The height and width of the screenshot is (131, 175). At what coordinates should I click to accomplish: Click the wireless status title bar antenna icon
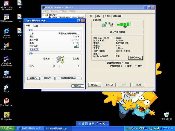pos(25,20)
